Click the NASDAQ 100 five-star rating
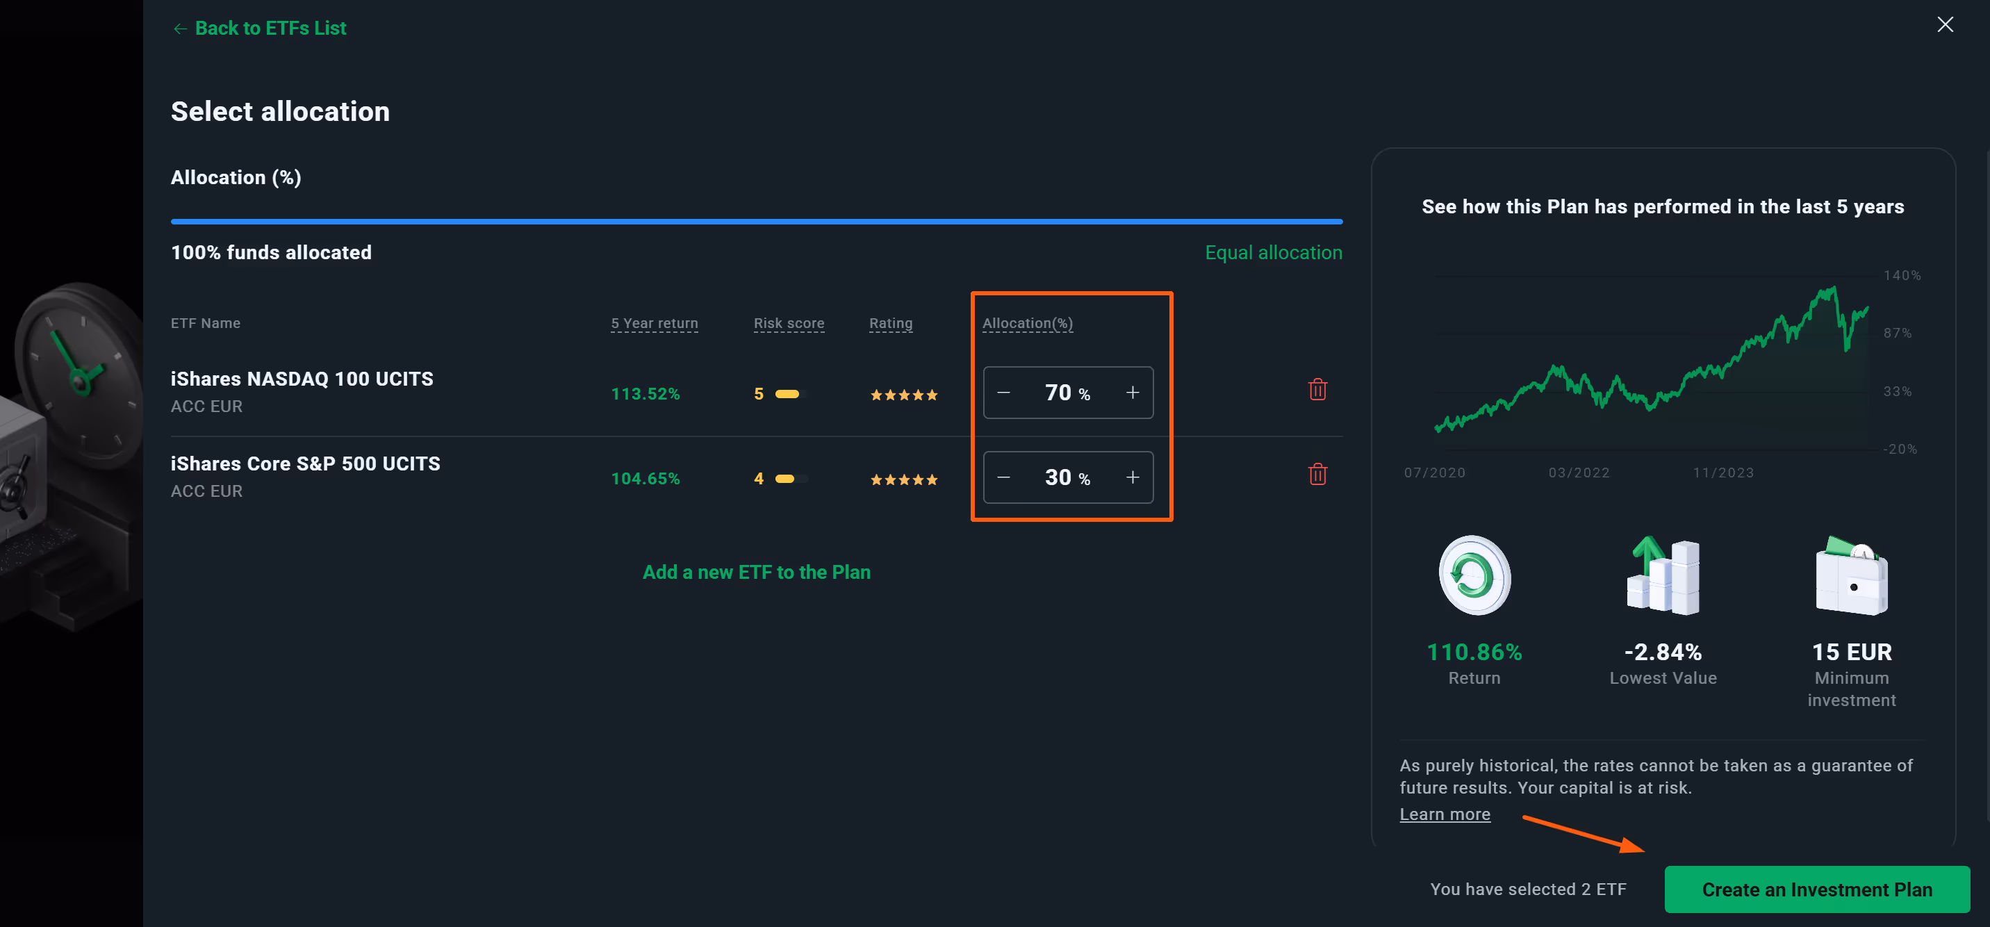 [x=904, y=395]
